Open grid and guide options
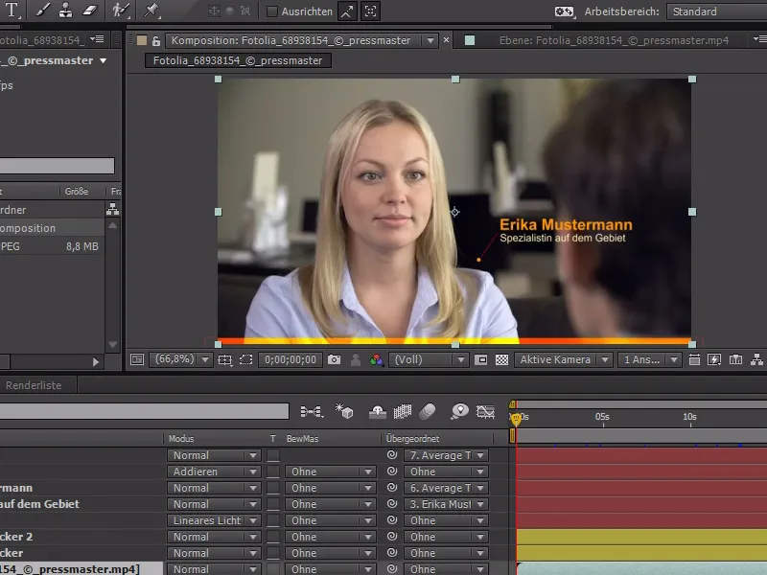Viewport: 767px width, 575px height. point(225,360)
